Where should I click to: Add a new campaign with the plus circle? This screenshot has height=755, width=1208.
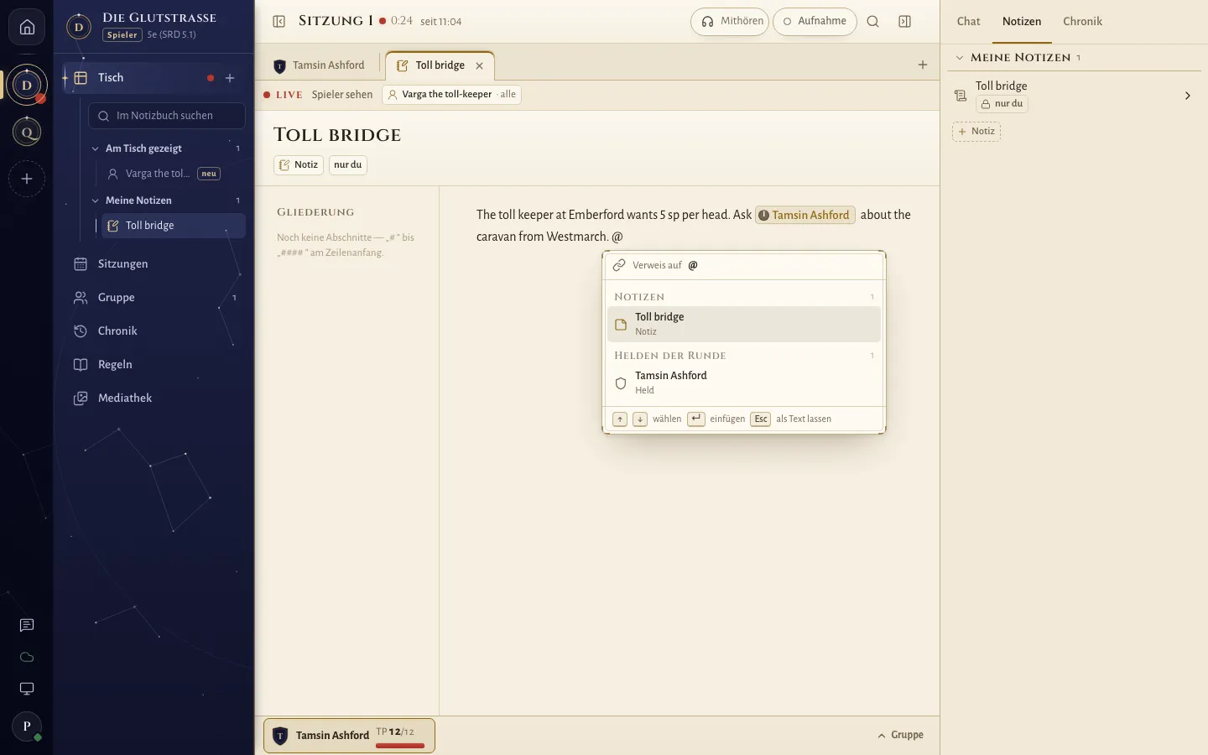pos(27,179)
